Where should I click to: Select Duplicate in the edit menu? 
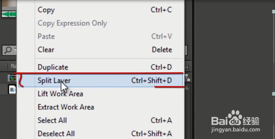pyautogui.click(x=53, y=67)
